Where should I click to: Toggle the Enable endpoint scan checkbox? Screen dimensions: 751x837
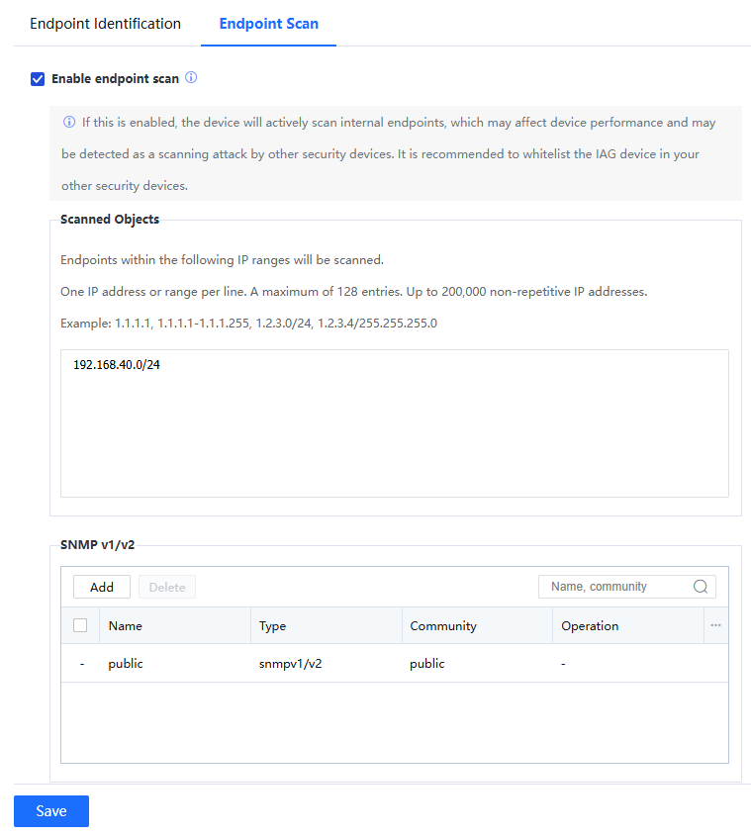(38, 79)
